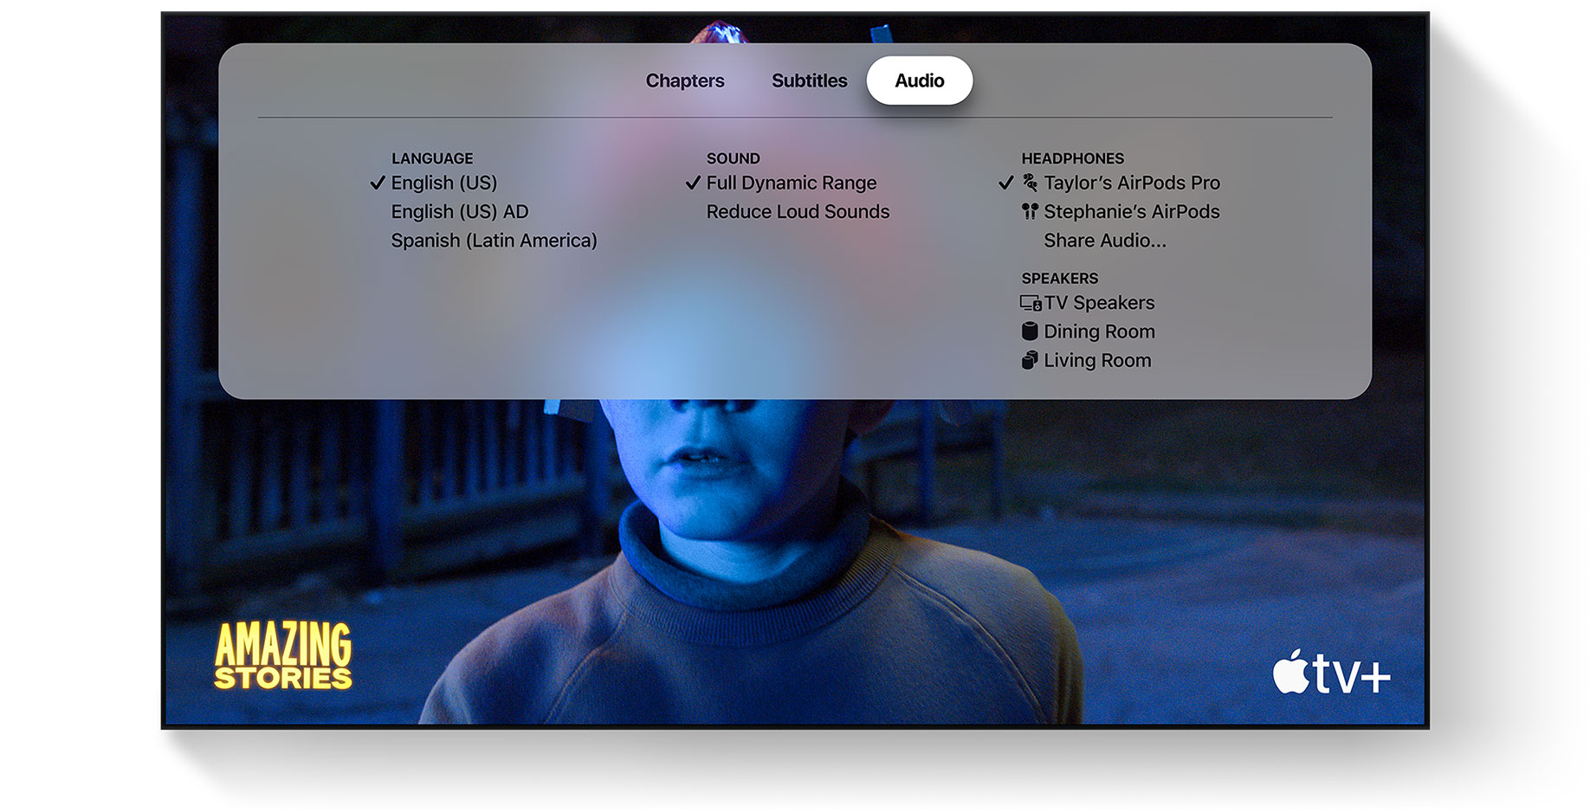This screenshot has width=1590, height=812.
Task: Click the SPEAKERS section heading
Action: click(1059, 278)
